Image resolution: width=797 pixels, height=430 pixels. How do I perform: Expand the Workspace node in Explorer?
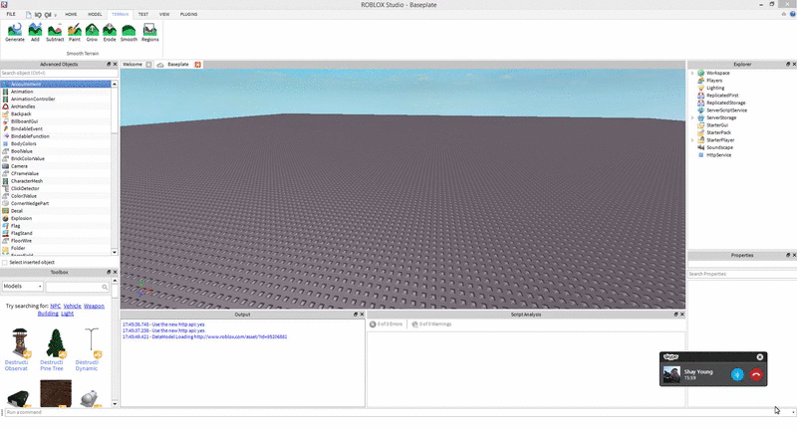pos(692,73)
